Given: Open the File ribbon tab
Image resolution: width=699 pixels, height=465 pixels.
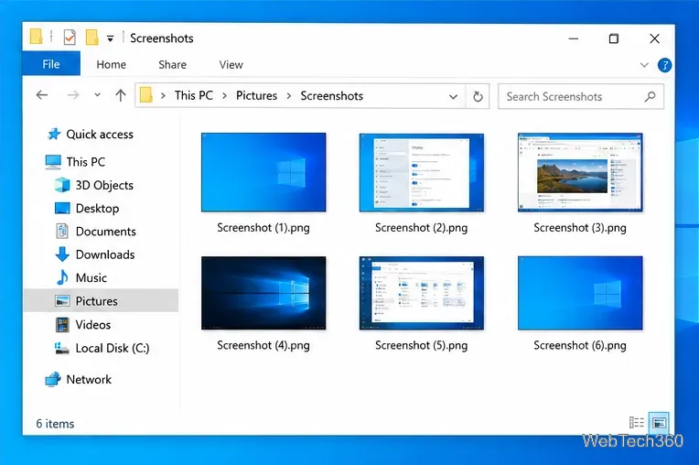Looking at the screenshot, I should tap(51, 64).
